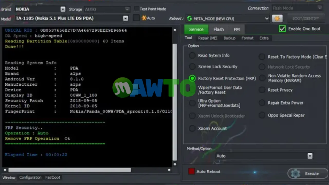Select Reset To Factory Mode radio
Viewport: 329px width, 185px height.
tap(262, 57)
